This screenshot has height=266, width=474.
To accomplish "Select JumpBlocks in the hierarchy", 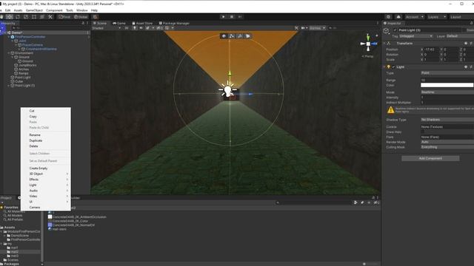I will (x=27, y=65).
